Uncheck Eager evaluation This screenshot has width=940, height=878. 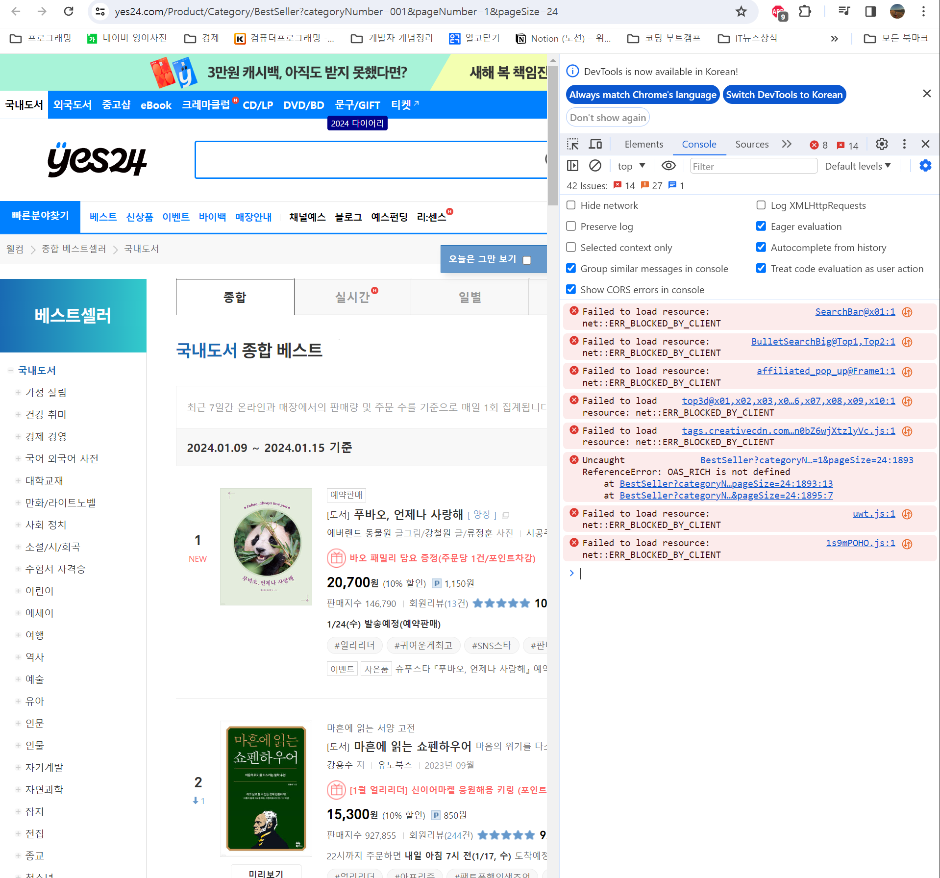761,226
